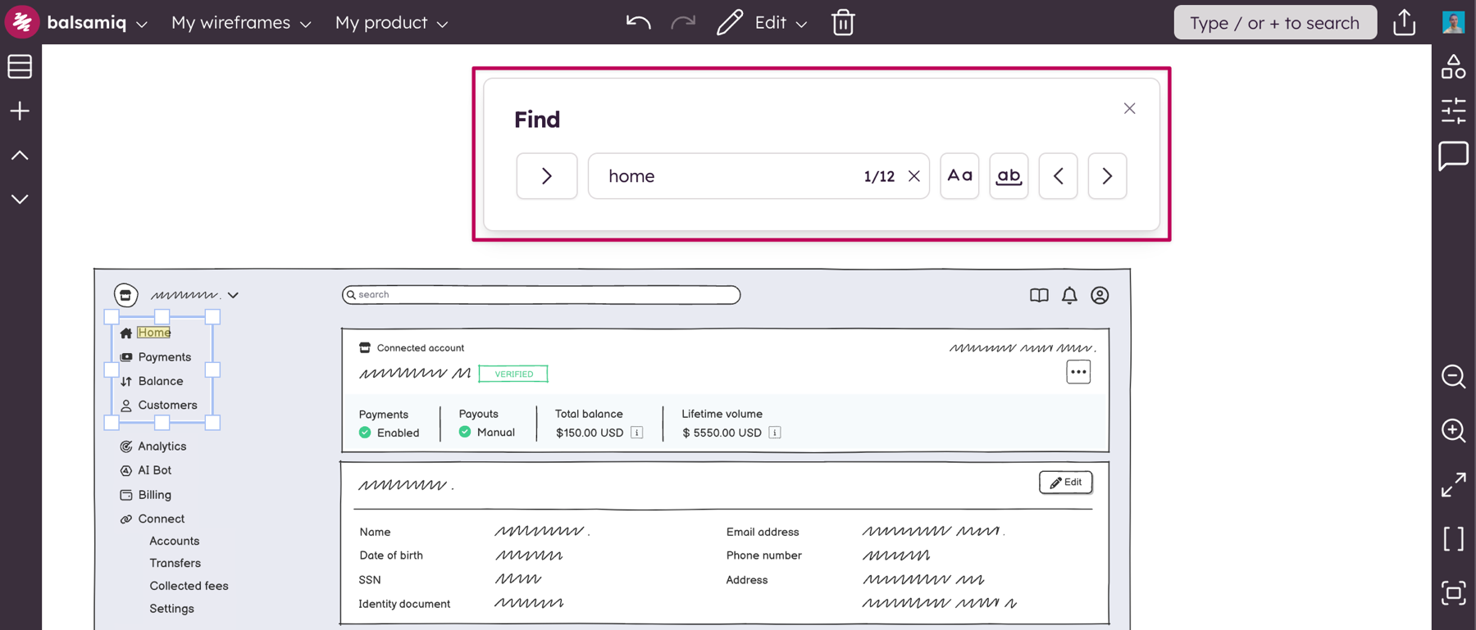Open the comments panel icon

coord(1453,156)
